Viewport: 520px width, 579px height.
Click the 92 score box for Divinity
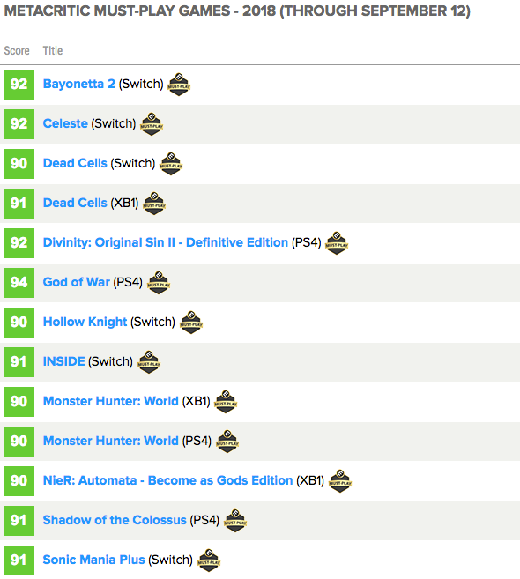click(x=19, y=243)
